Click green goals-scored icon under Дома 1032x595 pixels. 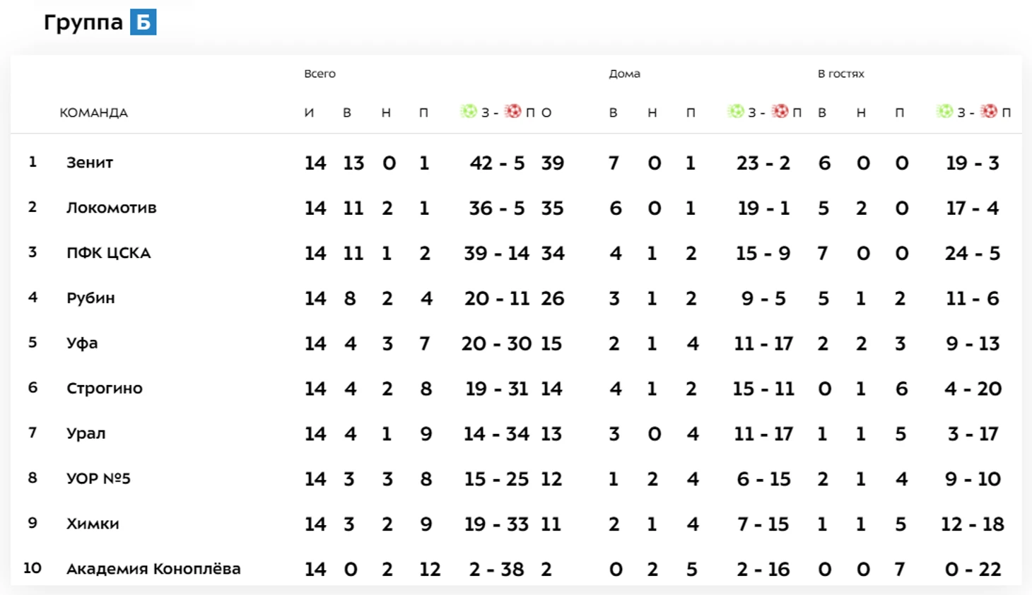(736, 111)
